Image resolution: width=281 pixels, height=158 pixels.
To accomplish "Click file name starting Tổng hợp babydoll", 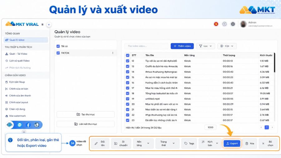I will pos(161,93).
